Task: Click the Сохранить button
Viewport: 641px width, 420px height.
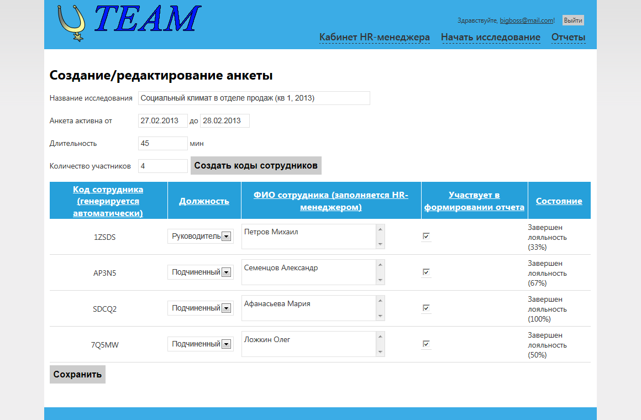Action: (x=77, y=374)
